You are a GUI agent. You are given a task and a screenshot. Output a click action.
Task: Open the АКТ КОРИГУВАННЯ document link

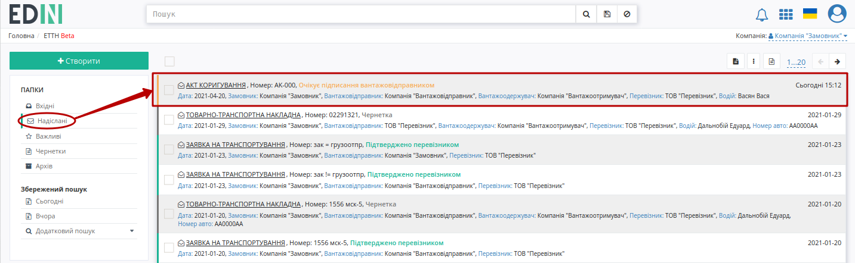(x=216, y=85)
